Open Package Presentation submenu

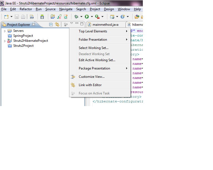click(x=103, y=68)
